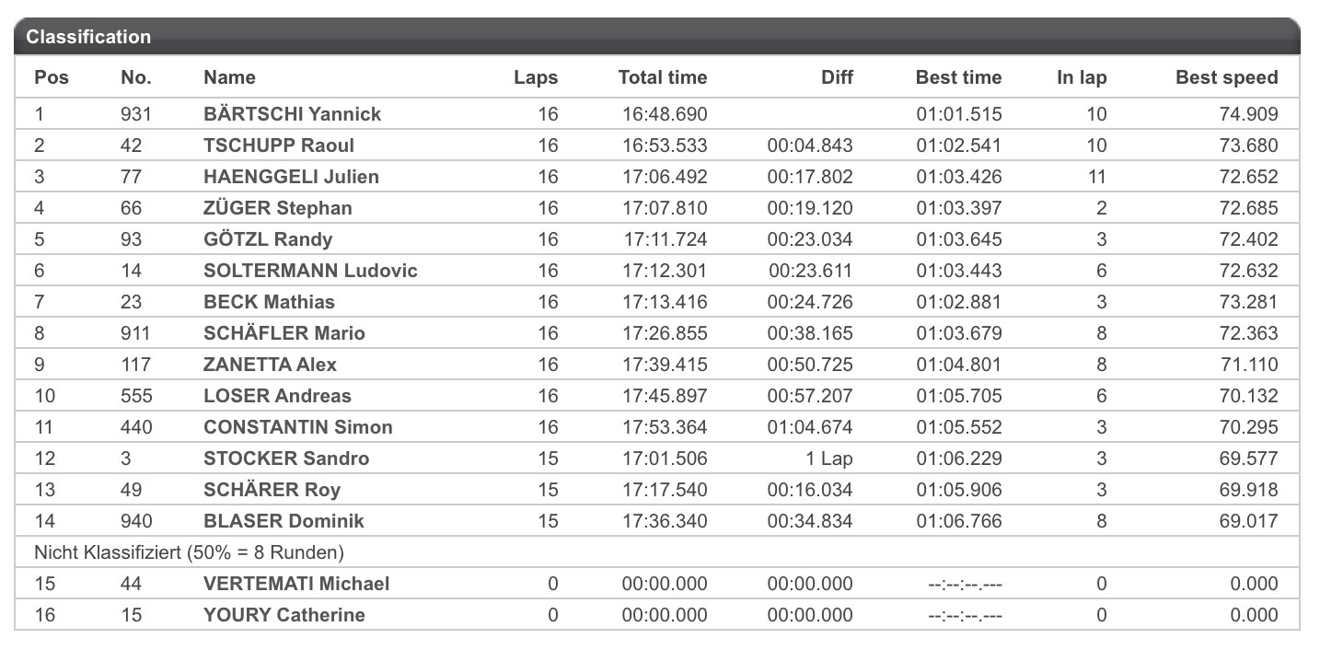Select the Nicht Klassifiziert separator row
1320x650 pixels.
(x=657, y=552)
